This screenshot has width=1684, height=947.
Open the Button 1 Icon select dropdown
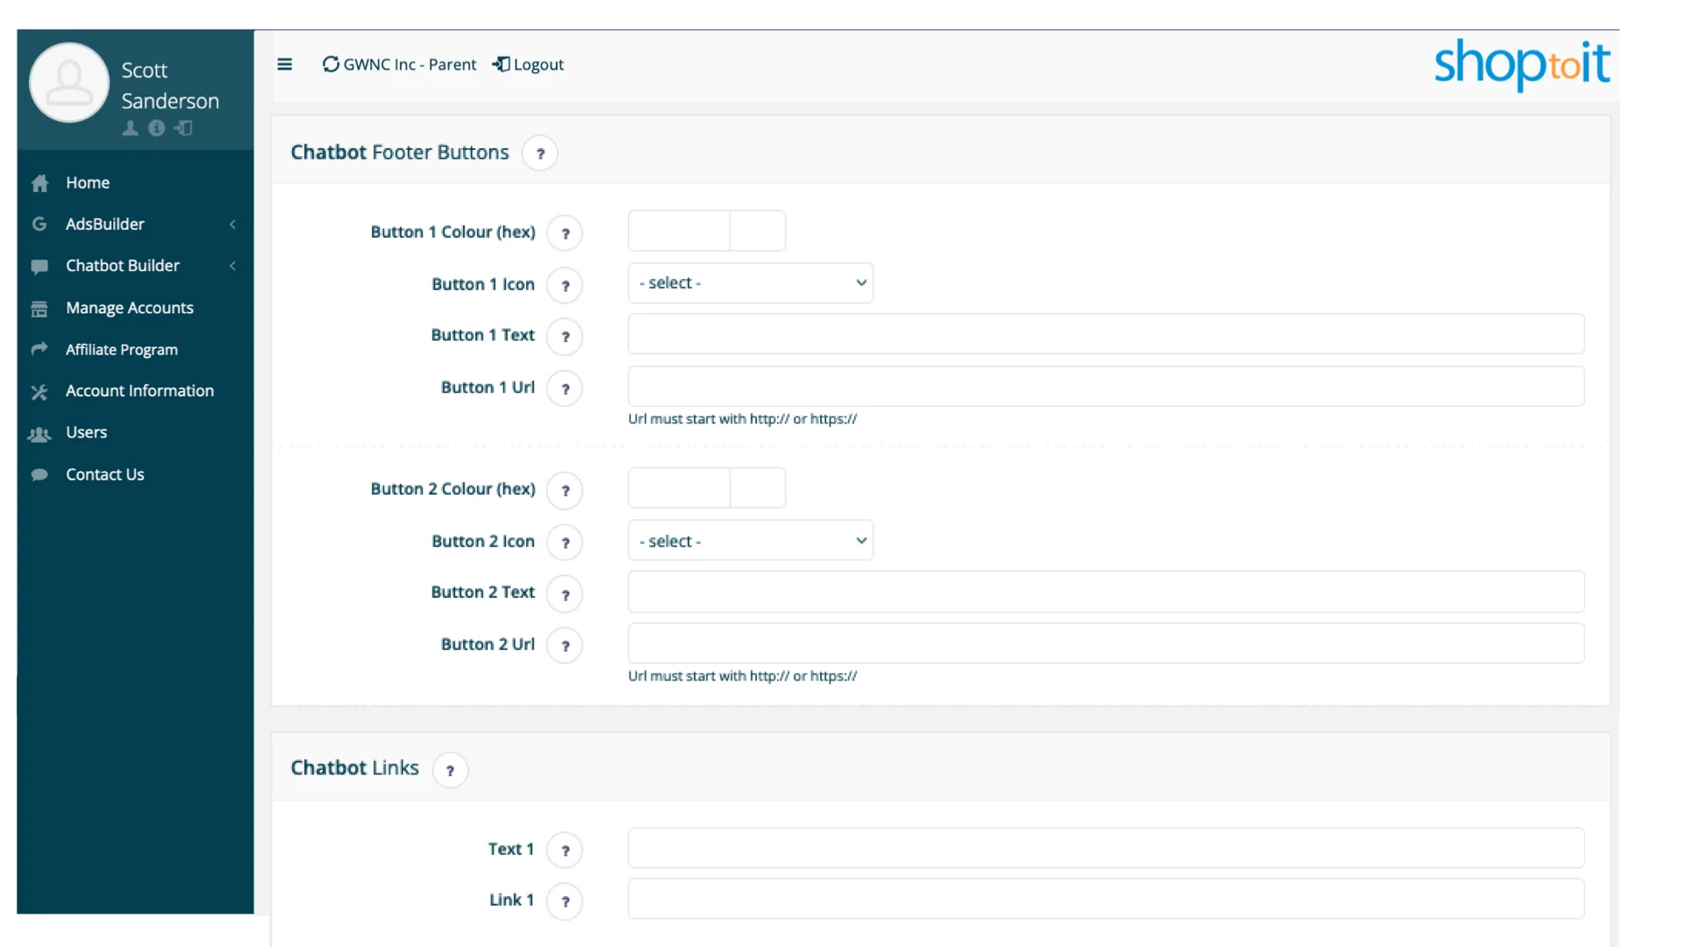tap(750, 282)
